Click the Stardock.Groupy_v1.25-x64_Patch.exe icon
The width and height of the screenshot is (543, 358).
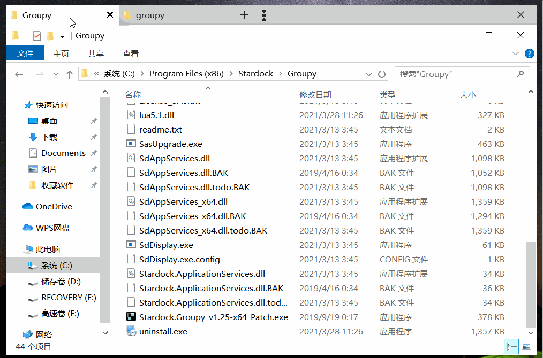tap(131, 317)
